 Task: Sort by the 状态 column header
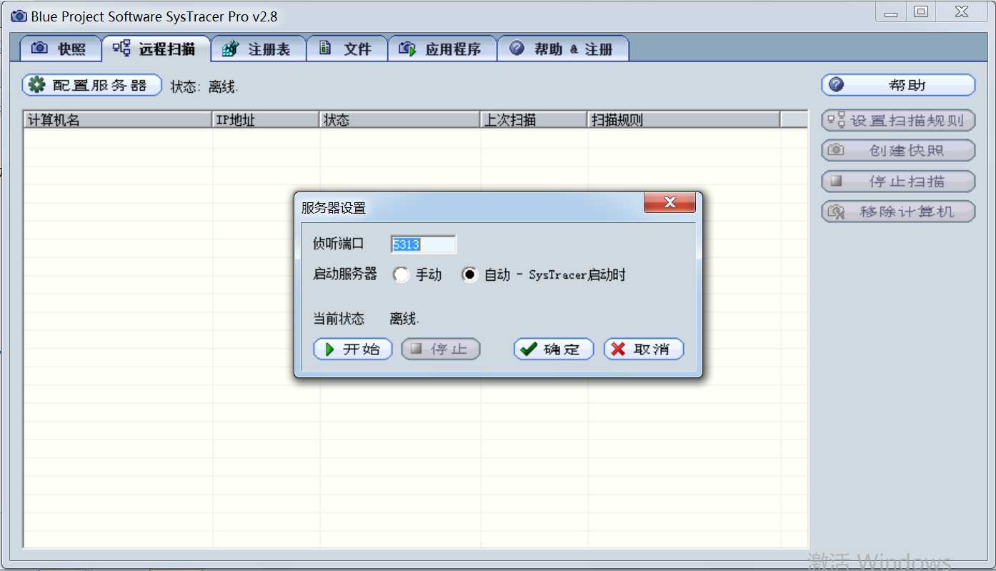(x=401, y=120)
